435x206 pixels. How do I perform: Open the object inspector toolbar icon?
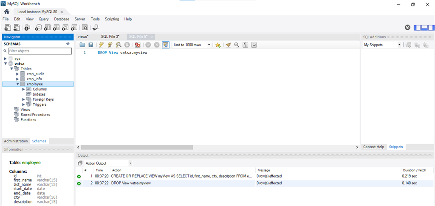pyautogui.click(x=27, y=27)
